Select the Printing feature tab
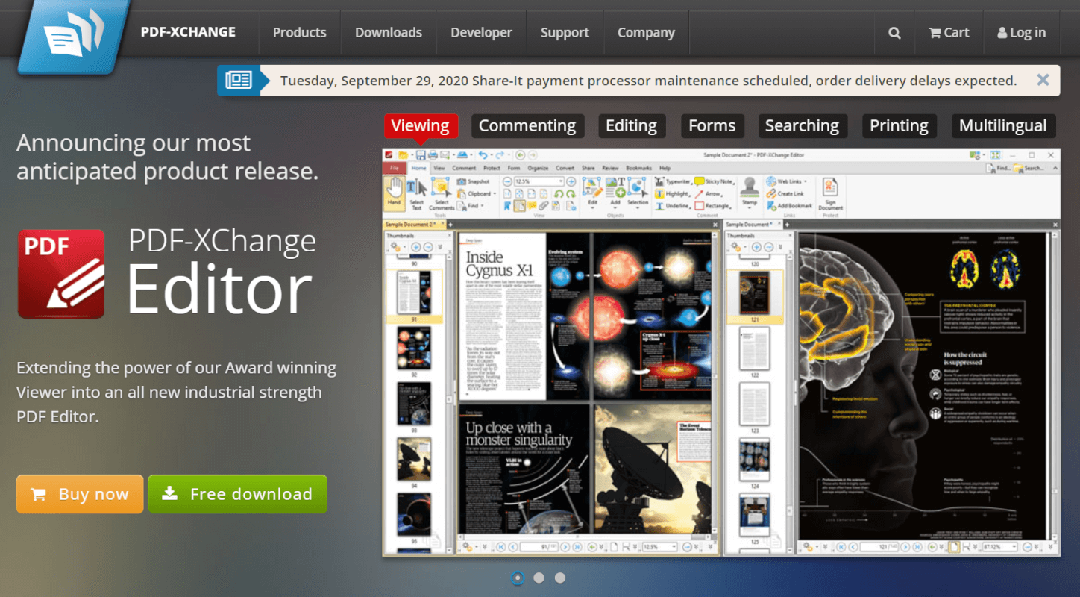1080x597 pixels. pyautogui.click(x=899, y=125)
